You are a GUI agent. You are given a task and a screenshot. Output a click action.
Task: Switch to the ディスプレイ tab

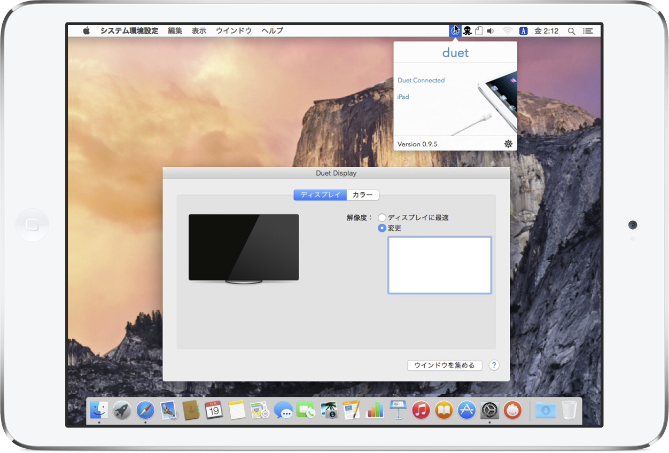(x=320, y=195)
